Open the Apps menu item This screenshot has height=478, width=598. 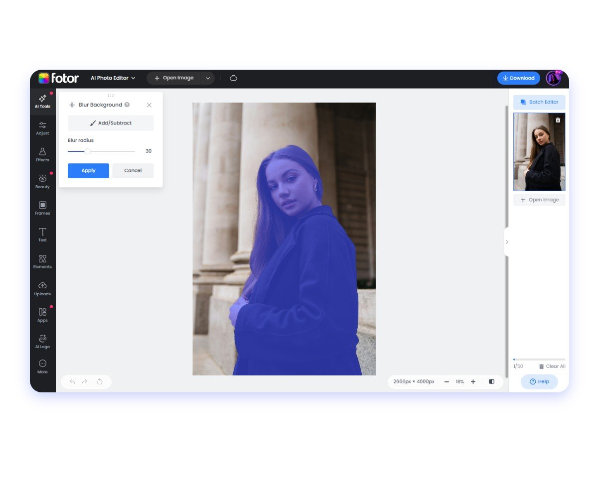coord(42,315)
